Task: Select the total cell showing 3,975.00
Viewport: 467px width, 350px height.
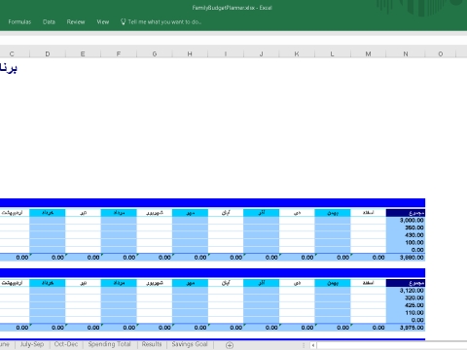Action: pyautogui.click(x=406, y=328)
